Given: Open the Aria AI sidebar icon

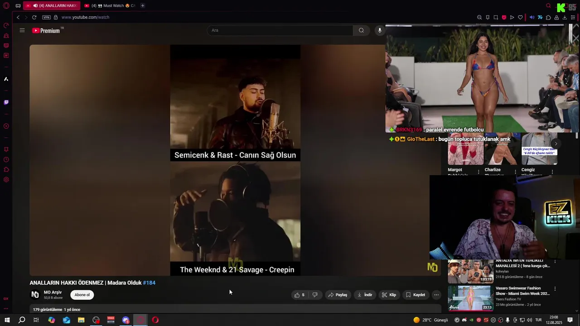Looking at the screenshot, I should point(6,79).
